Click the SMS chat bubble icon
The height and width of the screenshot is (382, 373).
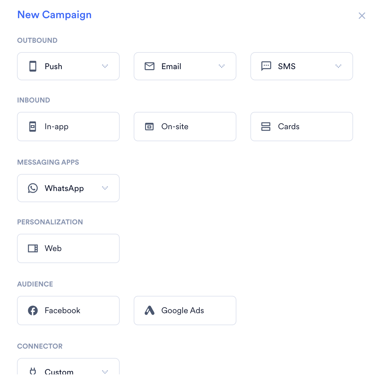[x=266, y=66]
